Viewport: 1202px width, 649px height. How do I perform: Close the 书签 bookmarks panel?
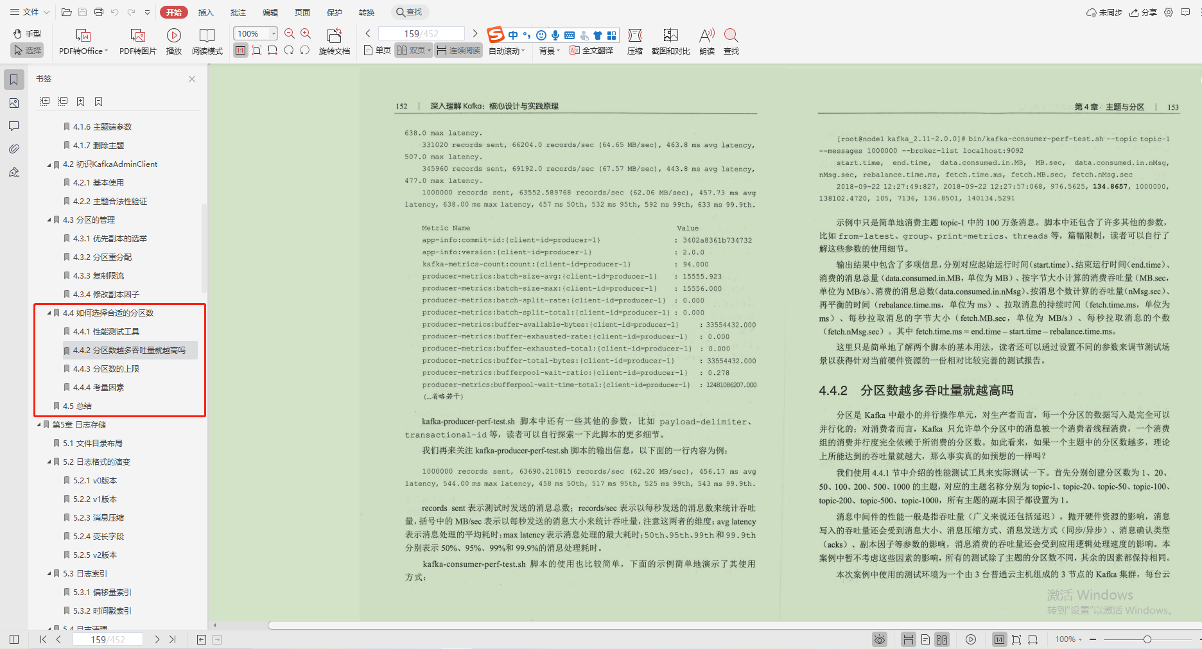tap(192, 79)
